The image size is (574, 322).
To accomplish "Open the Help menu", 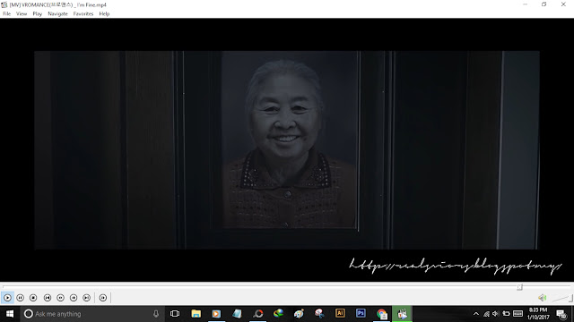I will pos(104,14).
